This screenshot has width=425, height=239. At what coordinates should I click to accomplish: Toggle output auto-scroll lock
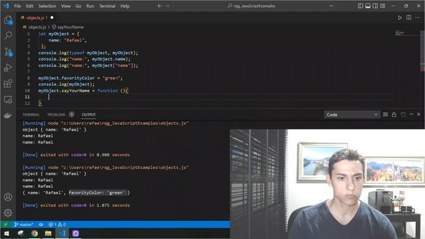394,115
